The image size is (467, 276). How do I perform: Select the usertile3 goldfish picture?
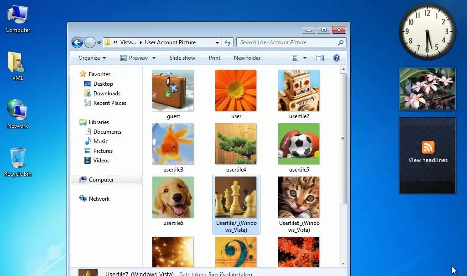point(173,144)
